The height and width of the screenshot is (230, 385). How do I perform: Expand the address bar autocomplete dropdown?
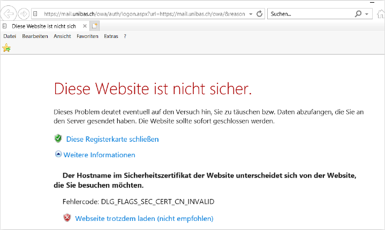click(x=251, y=14)
